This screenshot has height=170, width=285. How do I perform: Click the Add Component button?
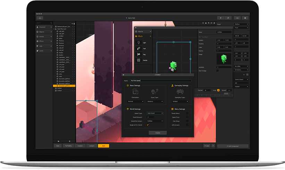click(235, 146)
